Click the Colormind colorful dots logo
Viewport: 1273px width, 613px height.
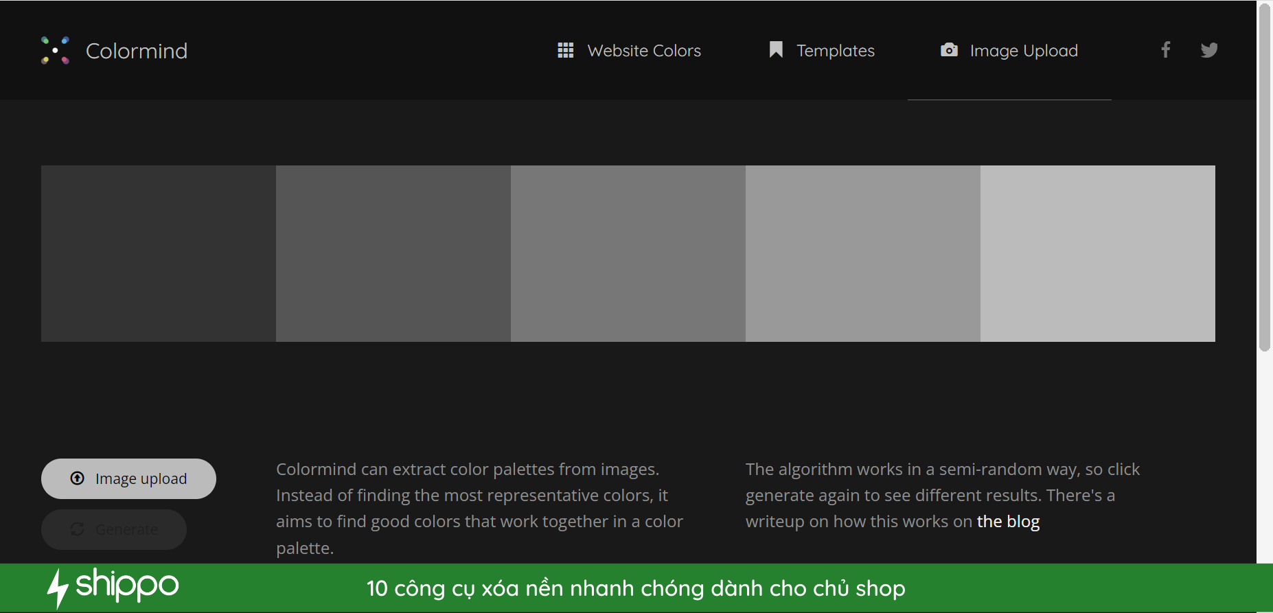coord(55,50)
